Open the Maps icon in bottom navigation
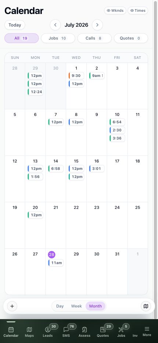Image resolution: width=158 pixels, height=343 pixels. click(29, 329)
